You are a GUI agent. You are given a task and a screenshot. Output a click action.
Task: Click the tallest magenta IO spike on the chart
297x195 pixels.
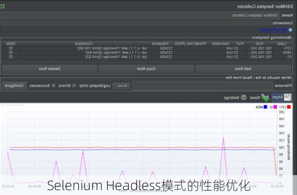coord(224,138)
